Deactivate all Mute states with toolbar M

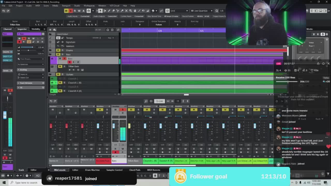coord(66,11)
